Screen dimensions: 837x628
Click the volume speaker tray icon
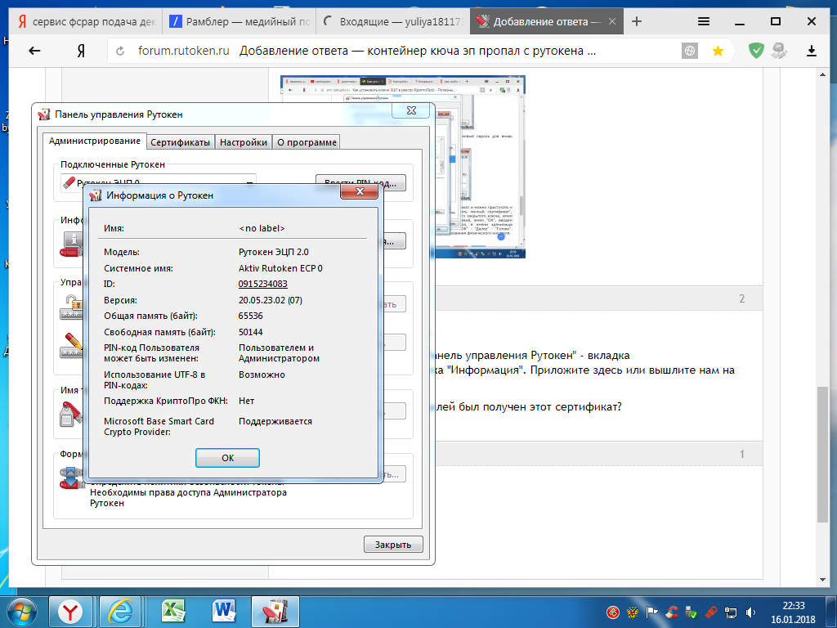[749, 612]
